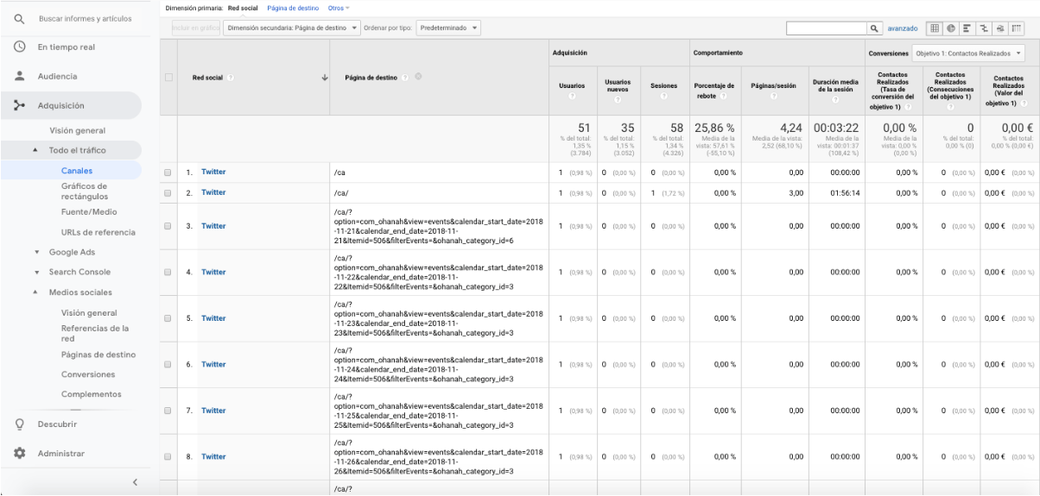Open the Dimensión secundaria dropdown
Screen dimensions: 1040x496
pyautogui.click(x=291, y=28)
